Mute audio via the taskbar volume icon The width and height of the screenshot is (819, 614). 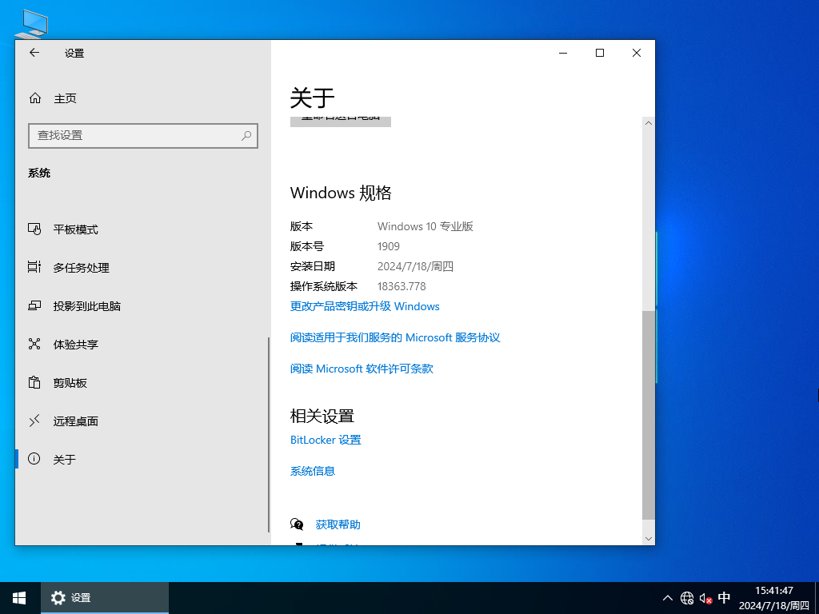coord(705,597)
